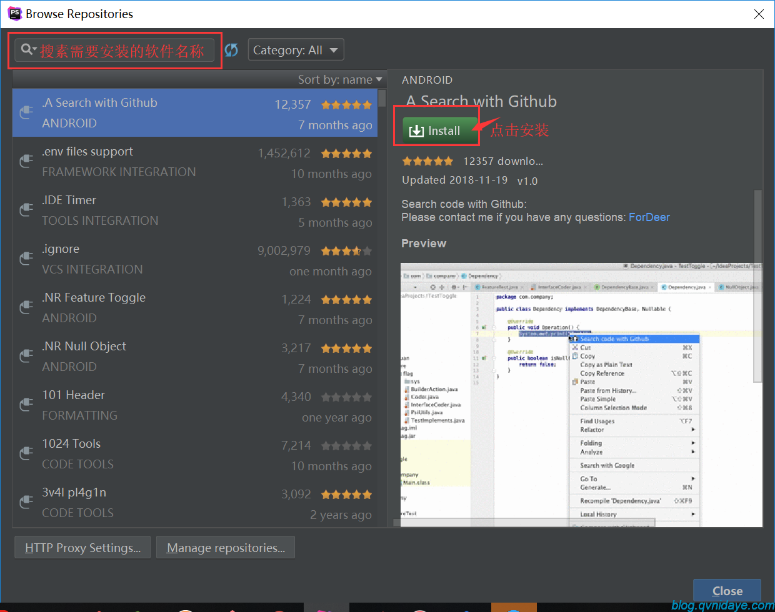This screenshot has width=775, height=612.
Task: Click the search magnifier icon
Action: [26, 49]
